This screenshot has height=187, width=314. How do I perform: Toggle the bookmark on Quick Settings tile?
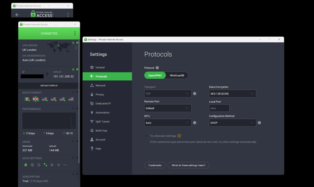pos(77,157)
